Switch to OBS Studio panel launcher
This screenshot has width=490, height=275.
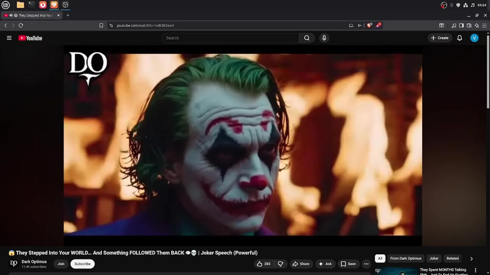65,5
